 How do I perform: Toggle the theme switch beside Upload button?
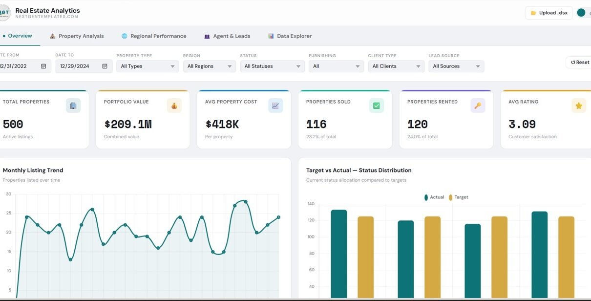(583, 13)
